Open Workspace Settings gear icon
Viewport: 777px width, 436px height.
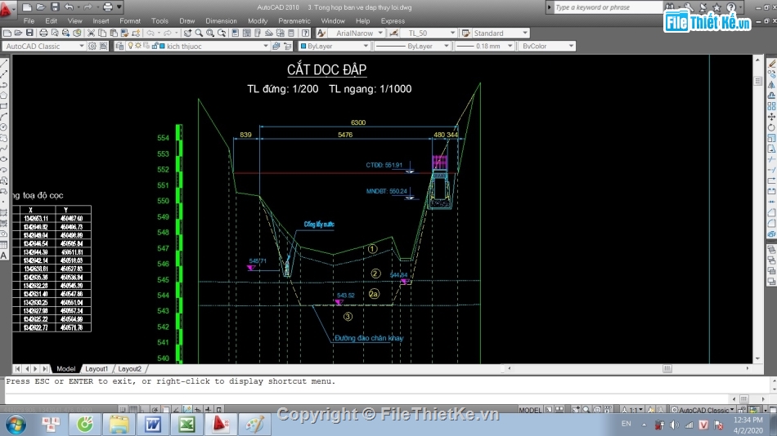tap(92, 46)
